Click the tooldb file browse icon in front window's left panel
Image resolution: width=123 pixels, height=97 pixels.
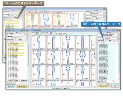(28, 38)
